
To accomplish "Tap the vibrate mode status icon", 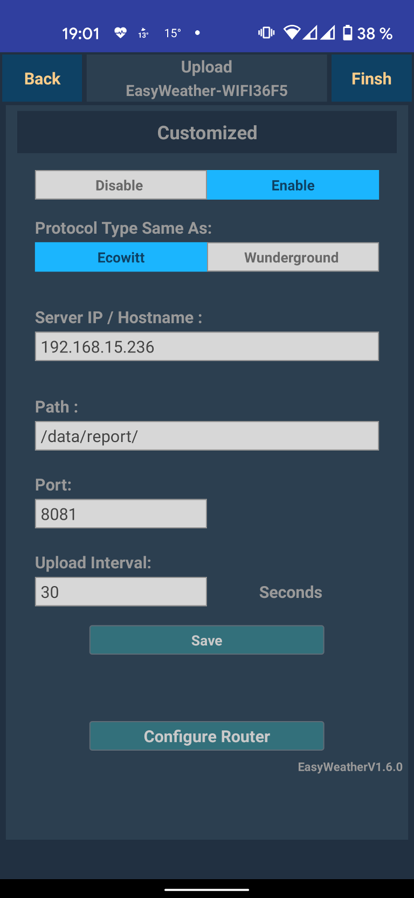I will (x=266, y=33).
